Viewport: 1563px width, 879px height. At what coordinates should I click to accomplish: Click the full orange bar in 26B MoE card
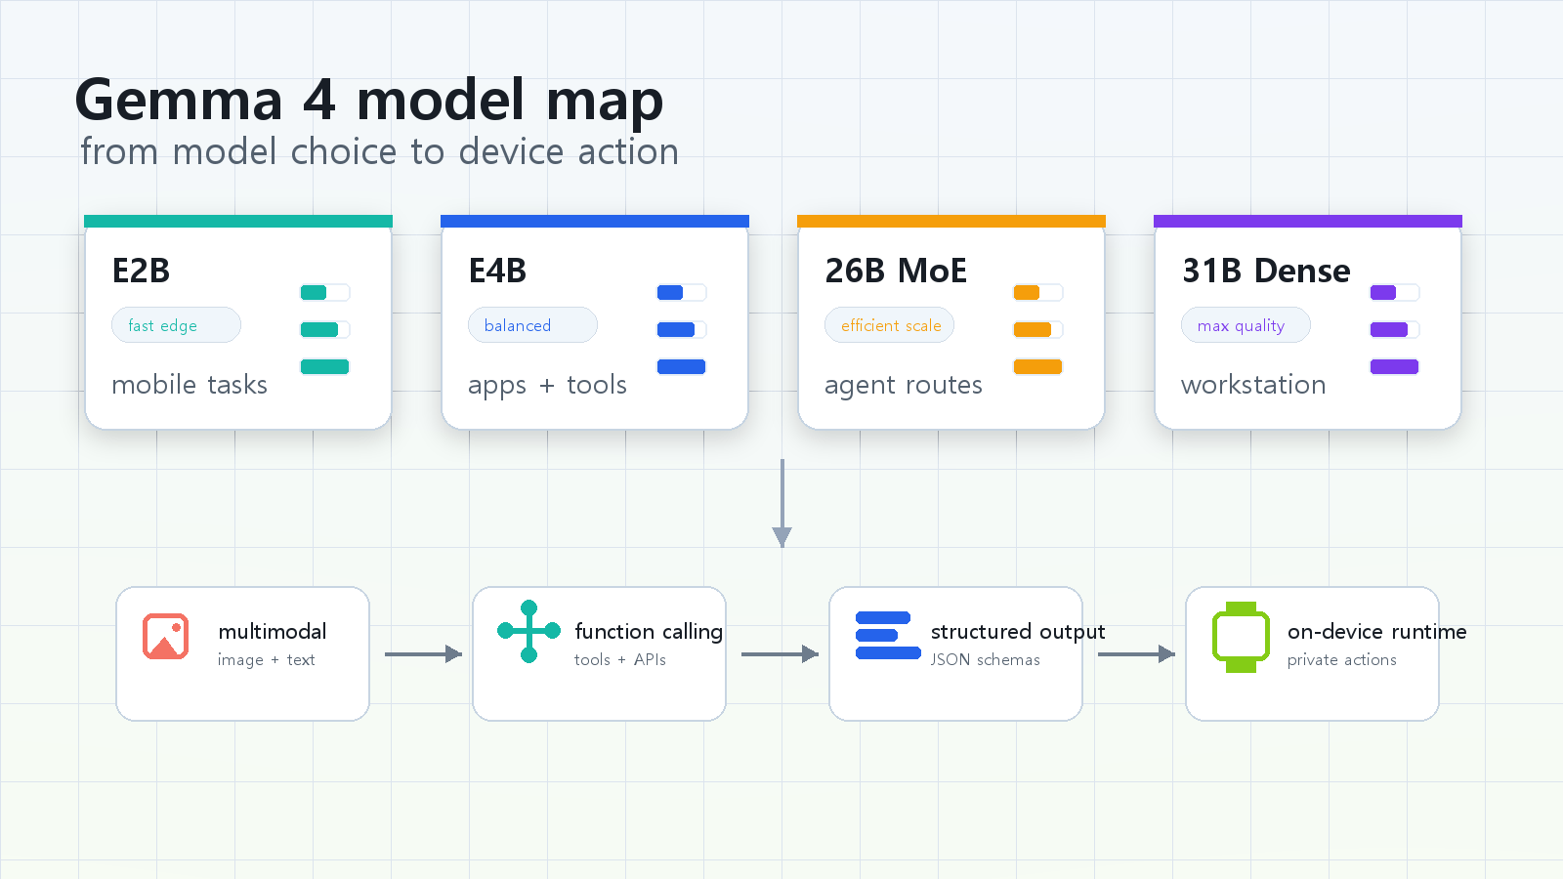point(1037,366)
